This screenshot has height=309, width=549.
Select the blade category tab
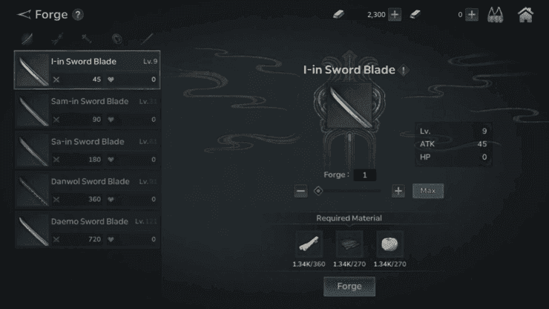pos(27,39)
